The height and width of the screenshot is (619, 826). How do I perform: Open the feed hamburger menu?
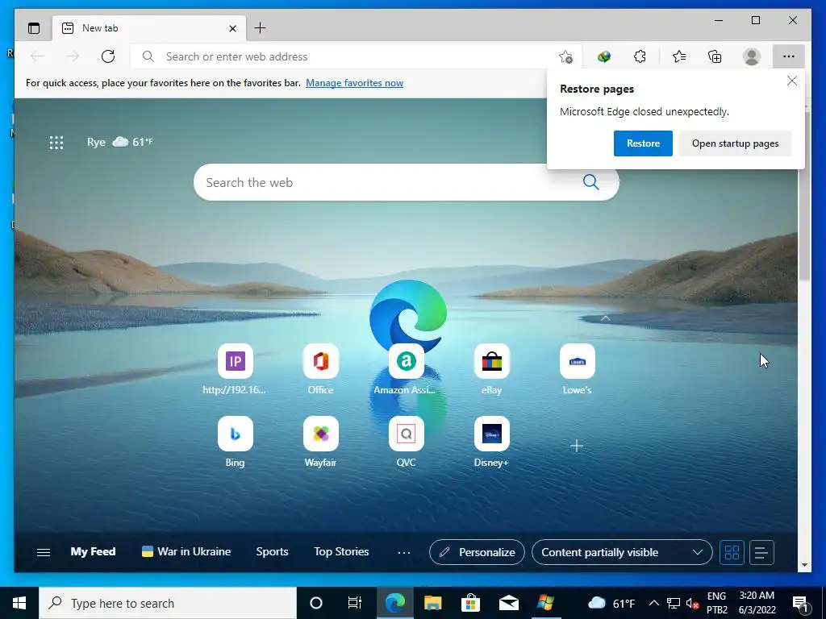click(x=44, y=552)
